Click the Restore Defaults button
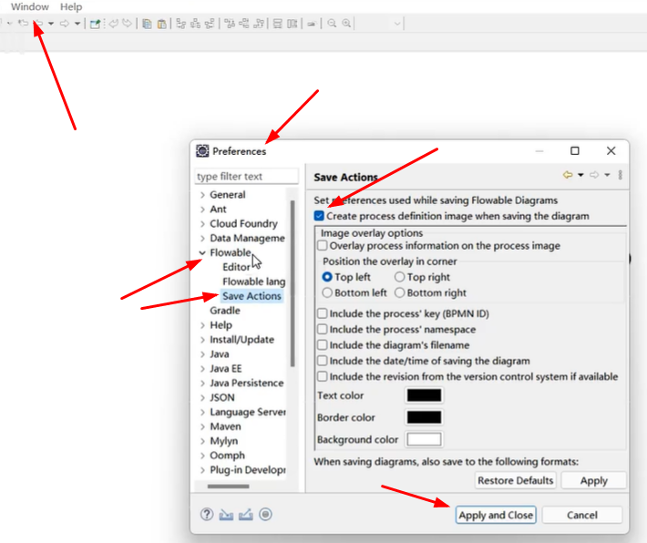Image resolution: width=647 pixels, height=543 pixels. coord(516,480)
